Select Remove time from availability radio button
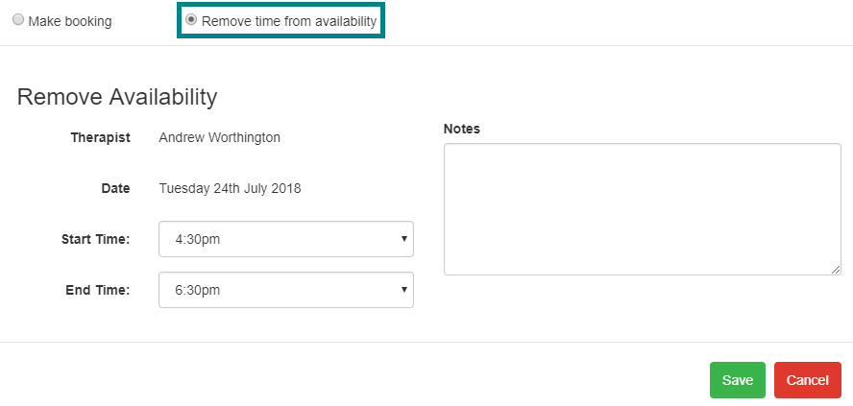This screenshot has height=406, width=853. coord(191,19)
